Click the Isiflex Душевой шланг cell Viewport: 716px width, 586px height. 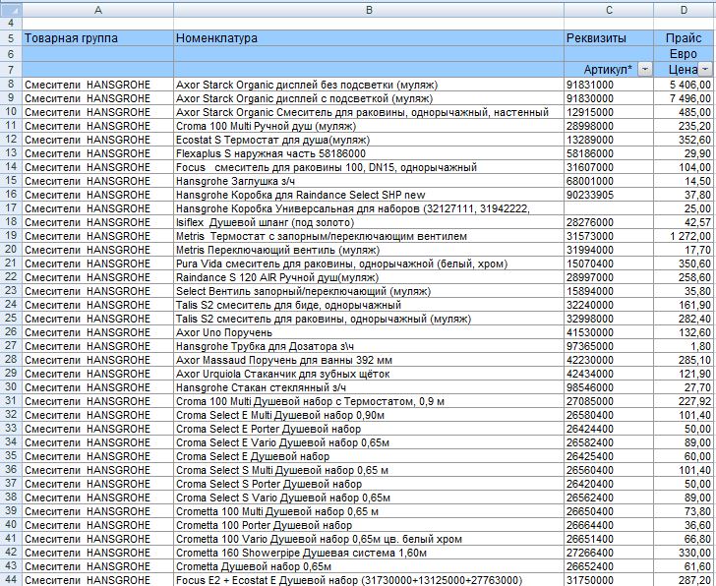[369, 222]
